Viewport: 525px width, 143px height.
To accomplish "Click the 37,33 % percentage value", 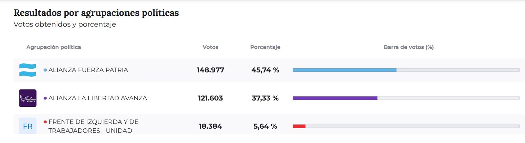I will click(x=265, y=98).
